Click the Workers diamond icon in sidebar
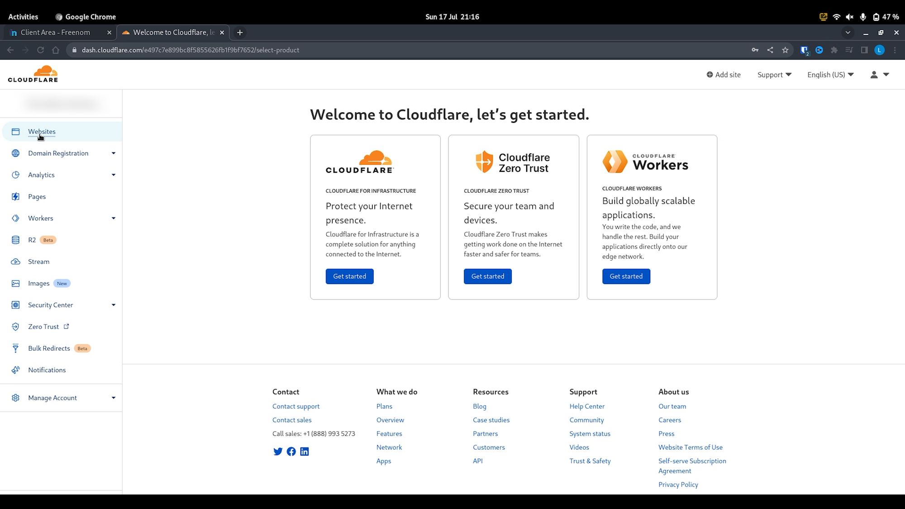 (15, 218)
